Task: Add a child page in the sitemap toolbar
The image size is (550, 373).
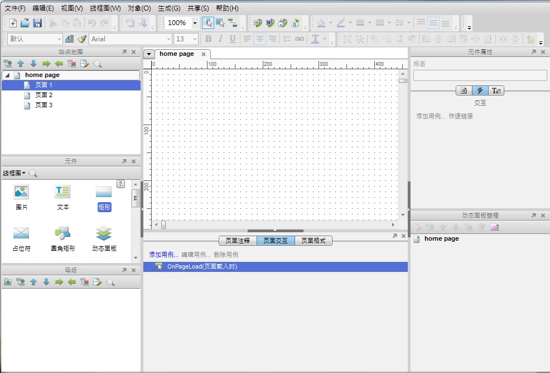Action: coord(8,64)
